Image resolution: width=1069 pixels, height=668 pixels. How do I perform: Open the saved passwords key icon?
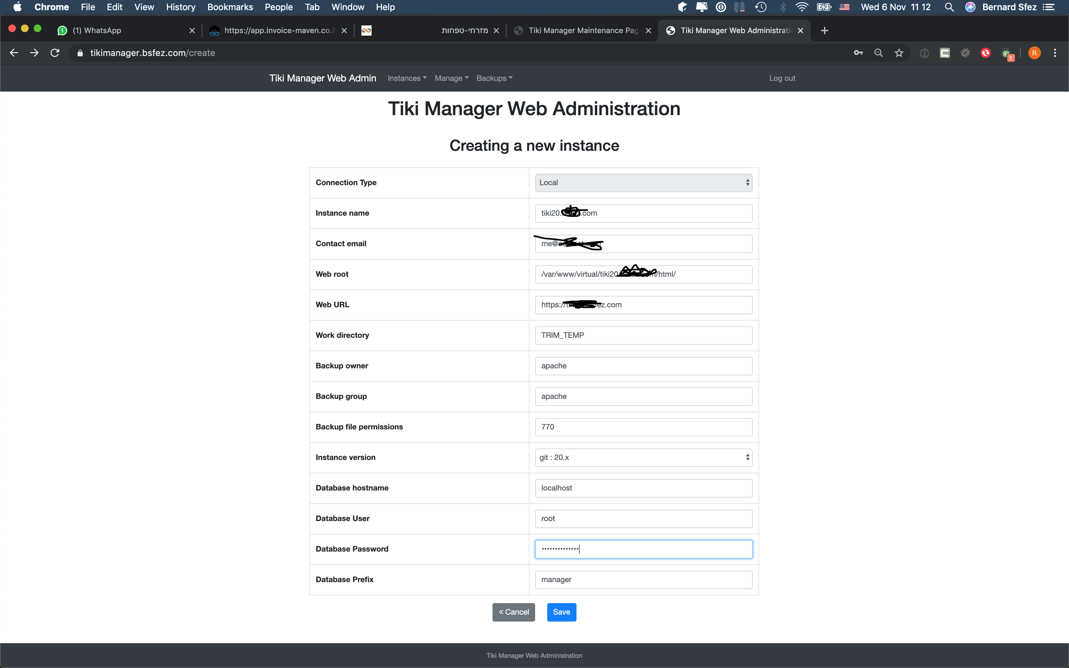858,53
